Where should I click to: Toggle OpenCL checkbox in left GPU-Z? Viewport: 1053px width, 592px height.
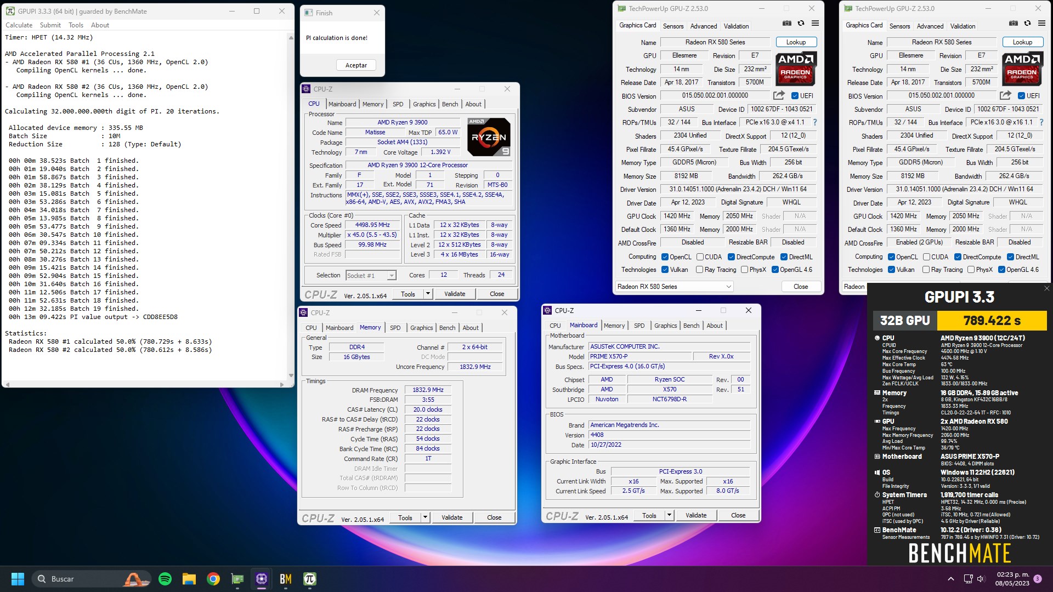coord(665,257)
